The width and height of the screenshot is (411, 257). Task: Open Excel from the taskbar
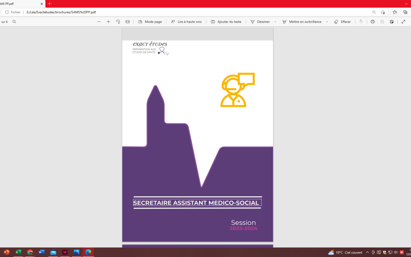tap(18, 252)
